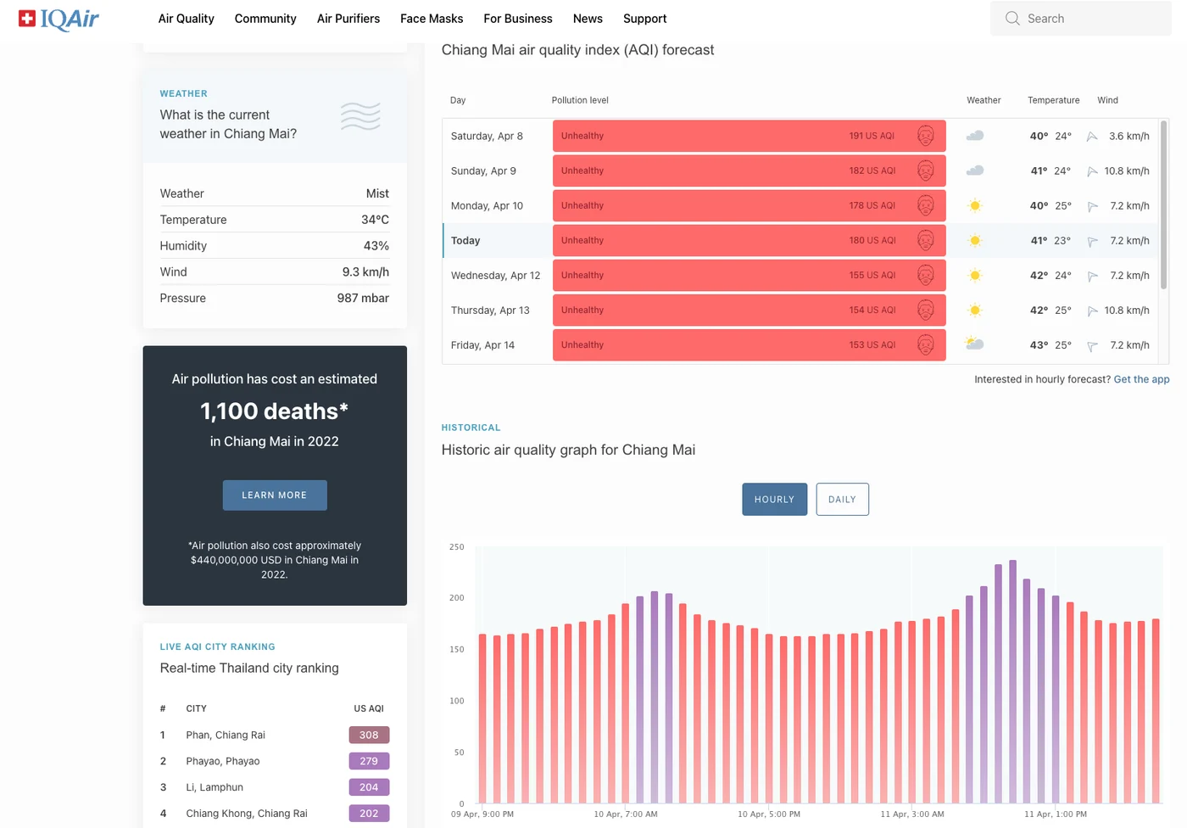
Task: Click the 202 AQI badge
Action: point(369,814)
